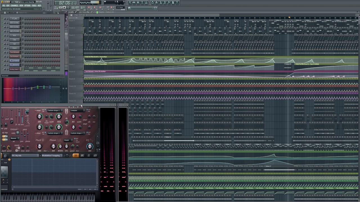Click the record button in transport

pyautogui.click(x=68, y=7)
